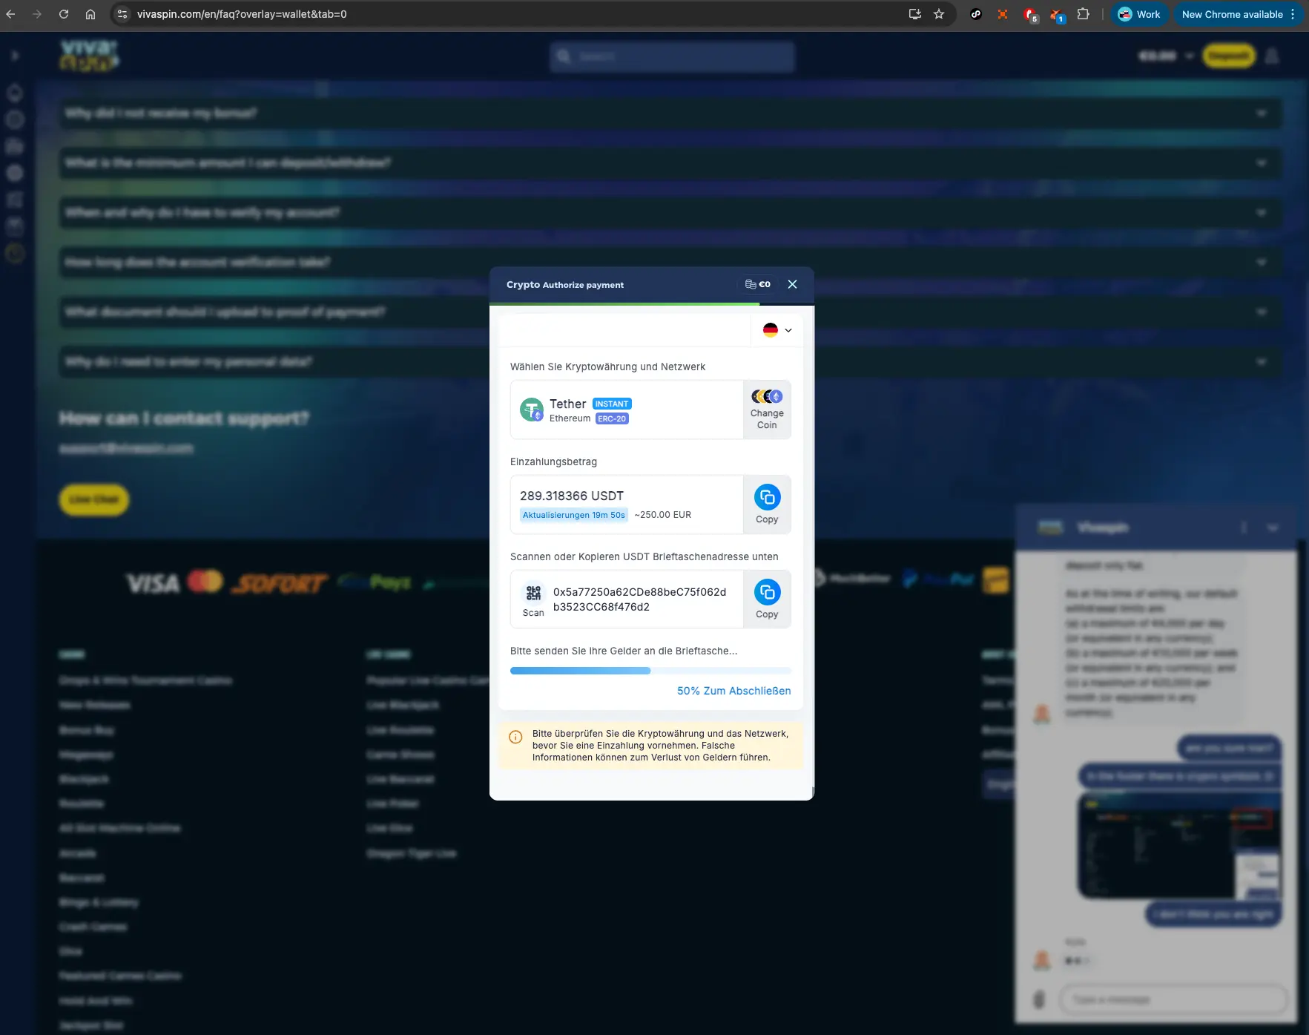Click the warning info icon
The height and width of the screenshot is (1035, 1309).
pyautogui.click(x=515, y=737)
